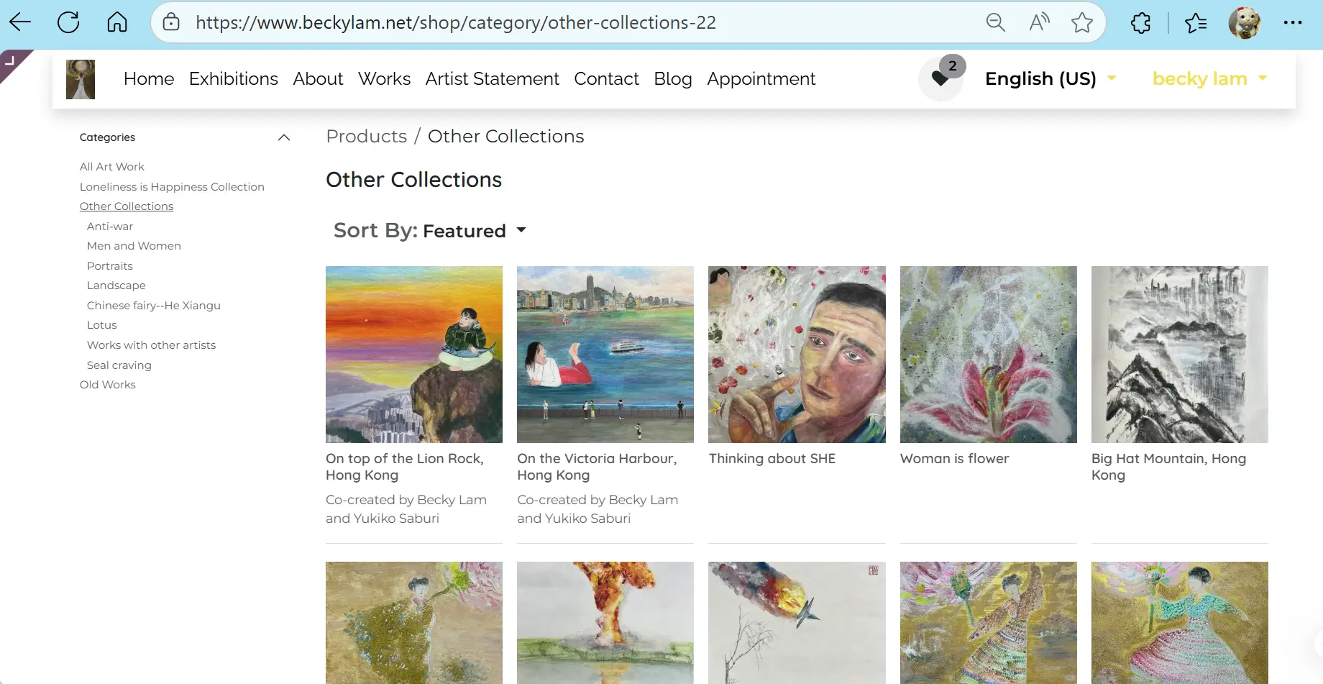The height and width of the screenshot is (684, 1323).
Task: Click the site logo image
Action: pyautogui.click(x=81, y=79)
